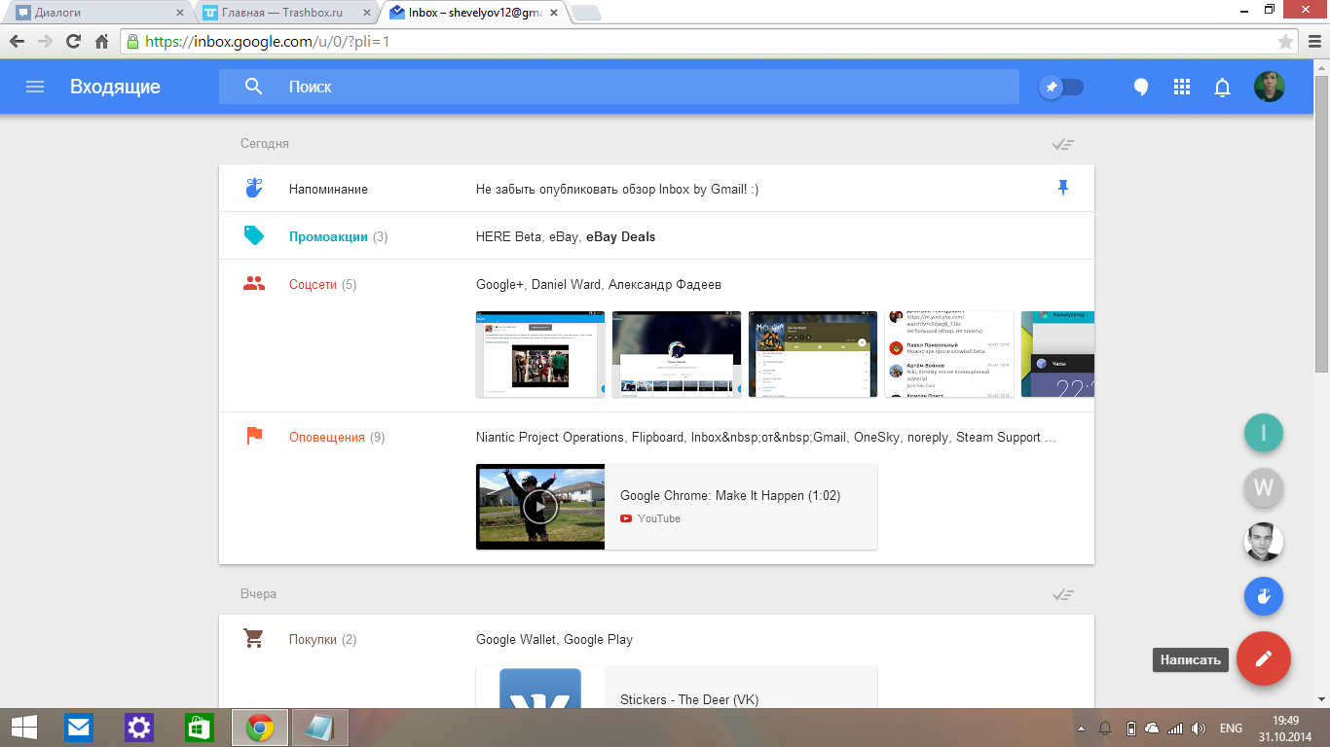Create a new reminder via blue button
This screenshot has width=1330, height=747.
click(x=1264, y=596)
